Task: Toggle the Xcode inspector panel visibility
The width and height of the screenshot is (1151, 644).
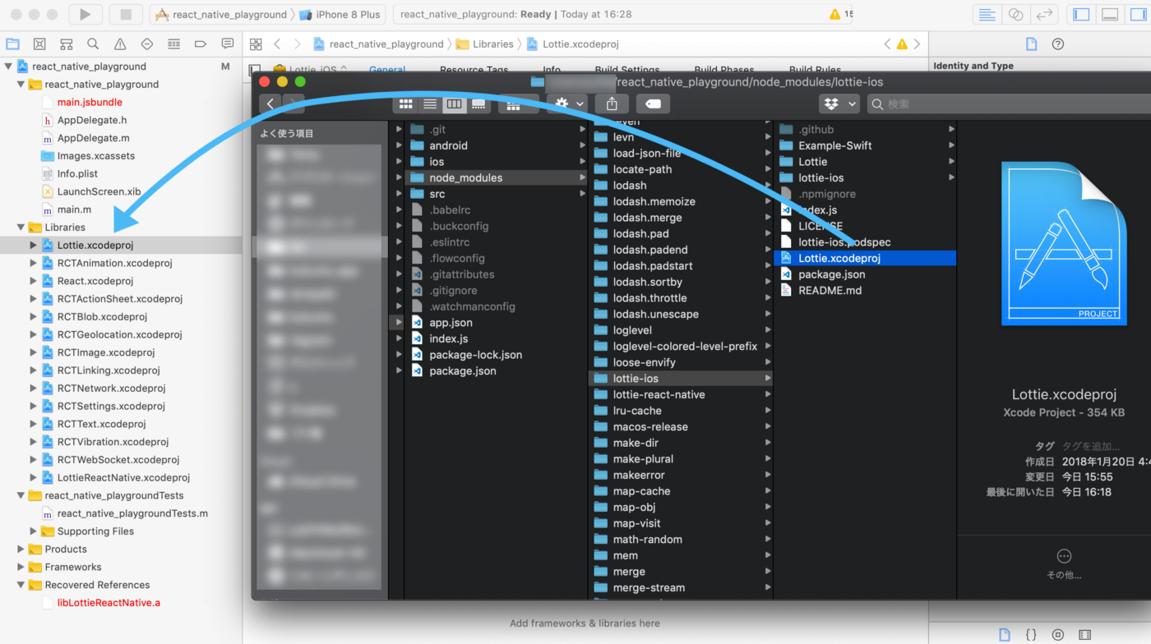Action: click(x=1138, y=14)
